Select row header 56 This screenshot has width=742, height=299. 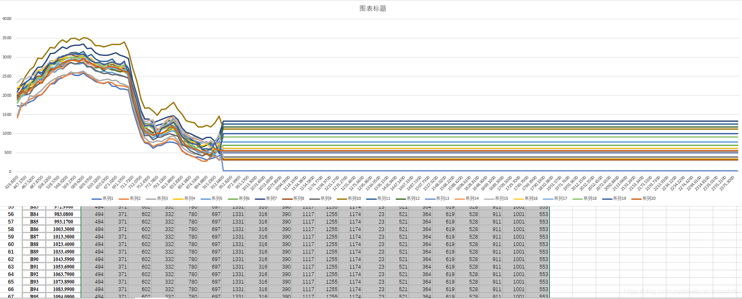click(x=11, y=214)
